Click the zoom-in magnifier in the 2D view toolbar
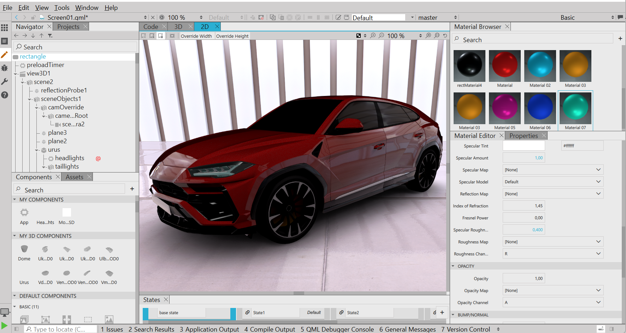 pyautogui.click(x=373, y=35)
